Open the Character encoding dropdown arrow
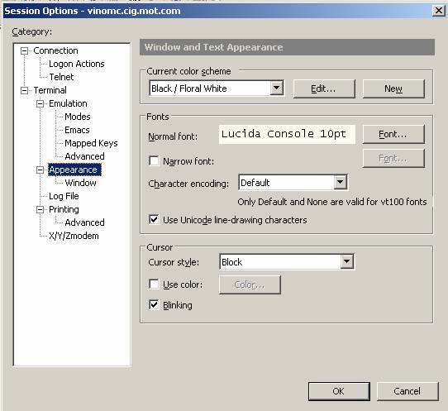Viewport: 448px width, 411px height. click(340, 183)
